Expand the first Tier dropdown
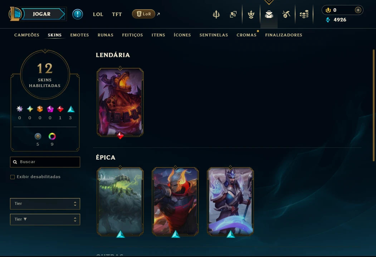The image size is (376, 257). (x=45, y=204)
